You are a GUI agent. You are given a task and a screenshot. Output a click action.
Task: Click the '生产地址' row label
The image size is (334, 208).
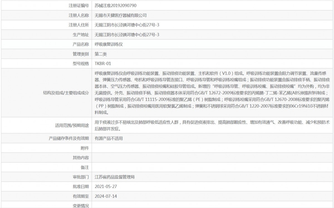tap(81, 35)
